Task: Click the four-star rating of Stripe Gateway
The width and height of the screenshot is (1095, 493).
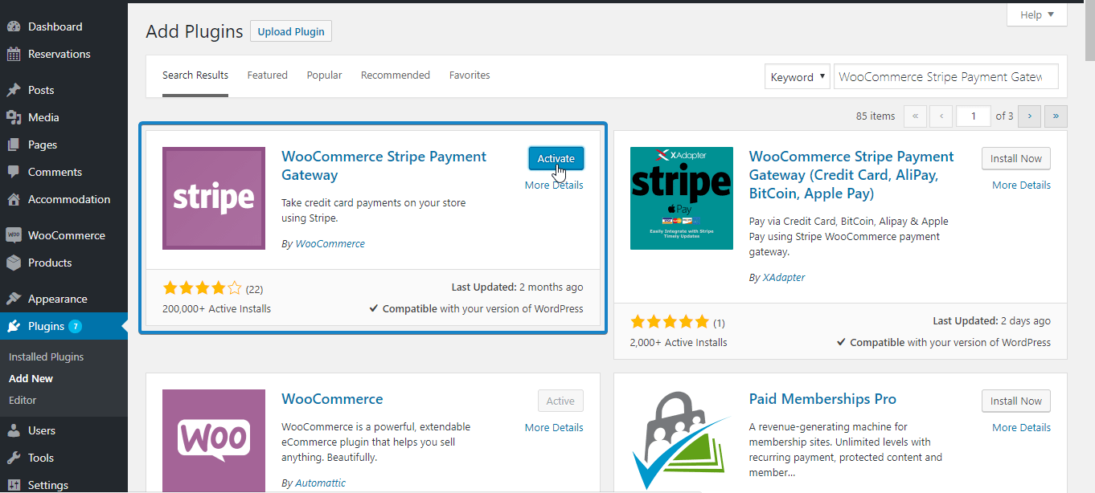Action: coord(202,288)
